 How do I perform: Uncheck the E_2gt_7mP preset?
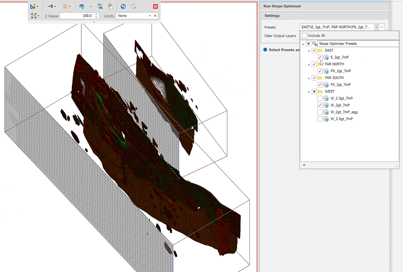320,57
